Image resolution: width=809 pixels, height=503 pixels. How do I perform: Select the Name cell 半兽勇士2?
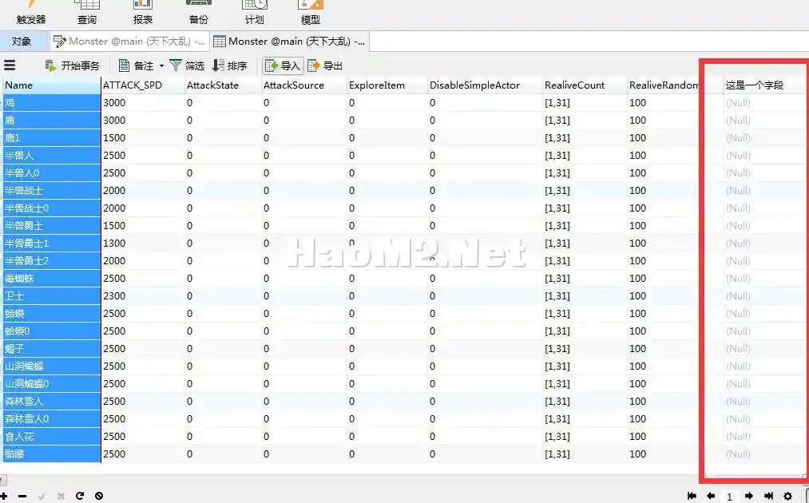[x=52, y=260]
